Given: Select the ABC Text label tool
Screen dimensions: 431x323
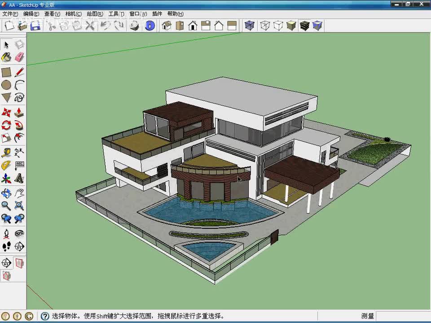Looking at the screenshot, I should pos(19,166).
